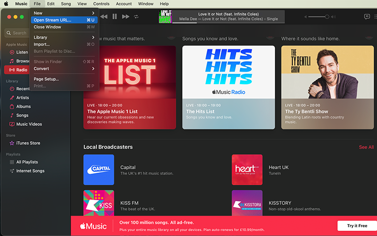377x236 pixels.
Task: Open the Capital radio station logo
Action: pos(99,170)
